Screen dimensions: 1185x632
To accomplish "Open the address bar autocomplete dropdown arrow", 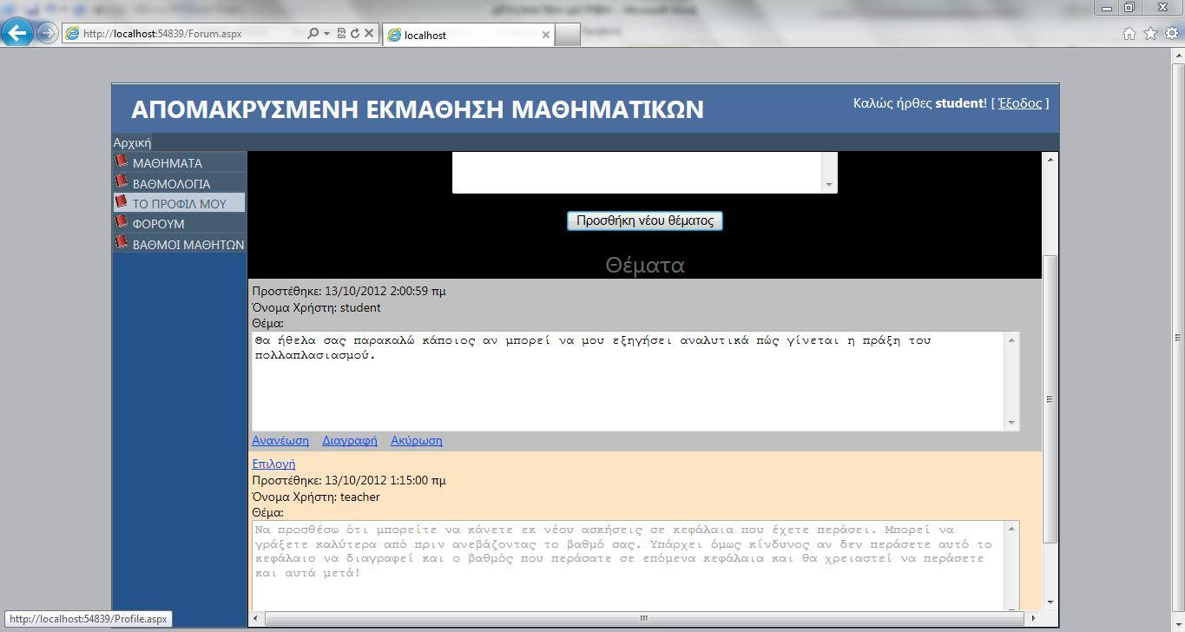I will 326,34.
